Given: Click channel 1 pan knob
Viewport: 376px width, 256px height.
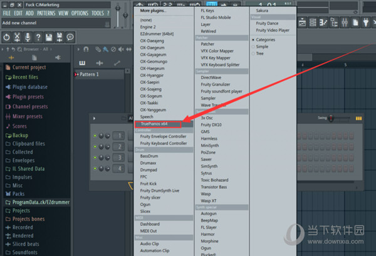Looking at the screenshot, I should click(x=101, y=136).
